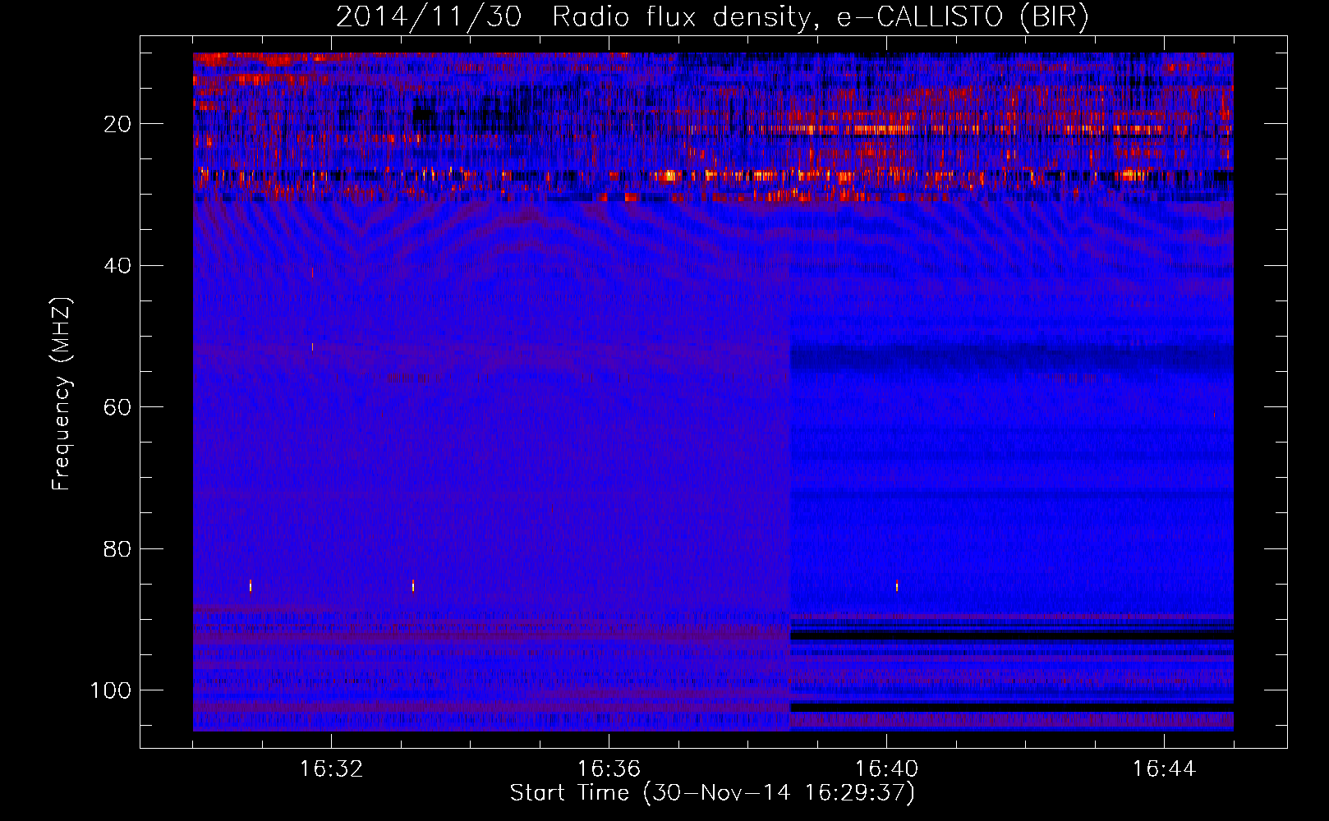Click the "80" frequency tick label
1329x821 pixels.
[x=118, y=548]
